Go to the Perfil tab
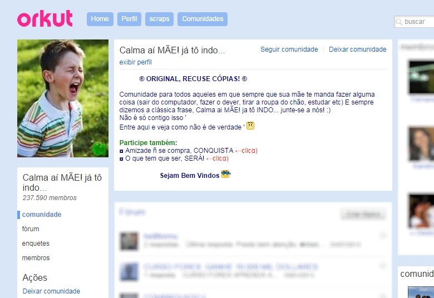 pos(129,19)
